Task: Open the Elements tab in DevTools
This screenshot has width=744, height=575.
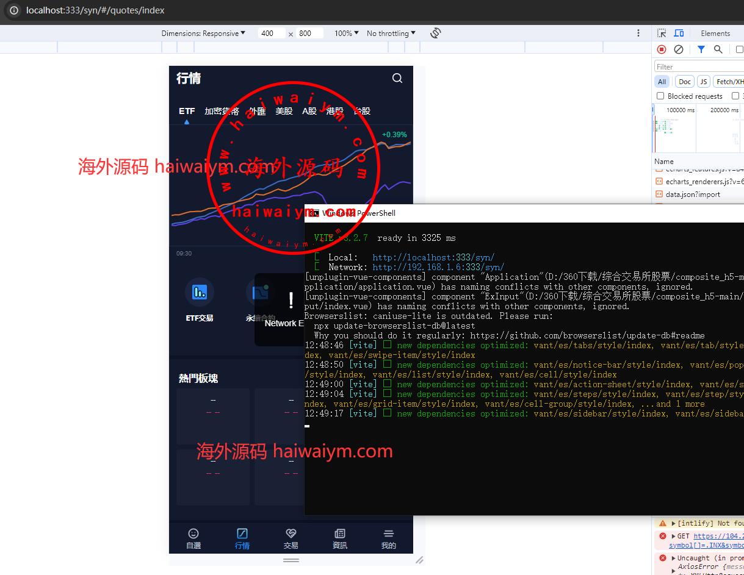Action: point(715,34)
